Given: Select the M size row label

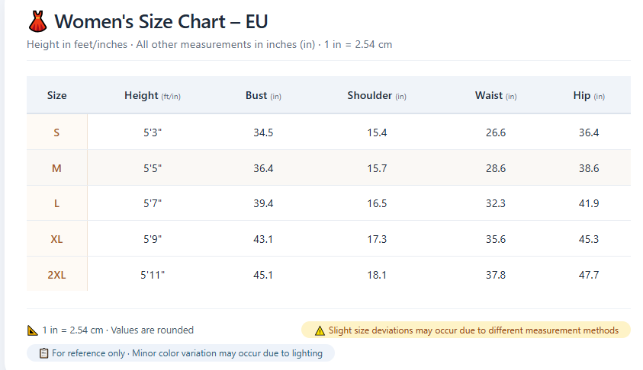Looking at the screenshot, I should (x=56, y=168).
